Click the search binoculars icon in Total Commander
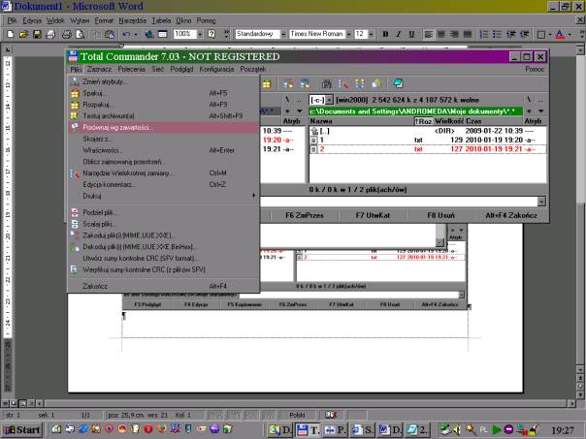This screenshot has width=586, height=439. pyautogui.click(x=327, y=83)
